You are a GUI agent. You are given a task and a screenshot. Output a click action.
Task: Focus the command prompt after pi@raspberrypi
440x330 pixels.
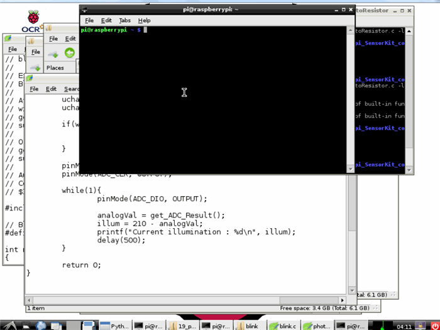click(145, 30)
